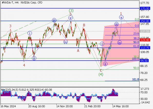Click the 108.05 price axis value
The height and width of the screenshot is (109, 153).
[x=145, y=52]
